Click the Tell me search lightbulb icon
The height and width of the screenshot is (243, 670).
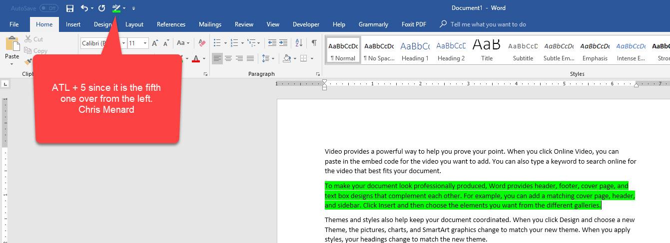coord(443,24)
